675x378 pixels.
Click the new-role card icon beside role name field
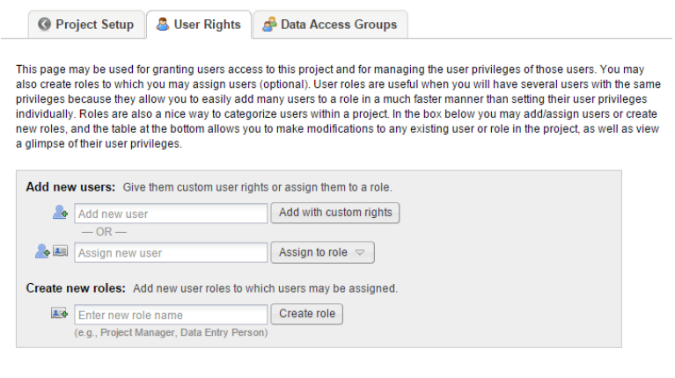tap(60, 313)
